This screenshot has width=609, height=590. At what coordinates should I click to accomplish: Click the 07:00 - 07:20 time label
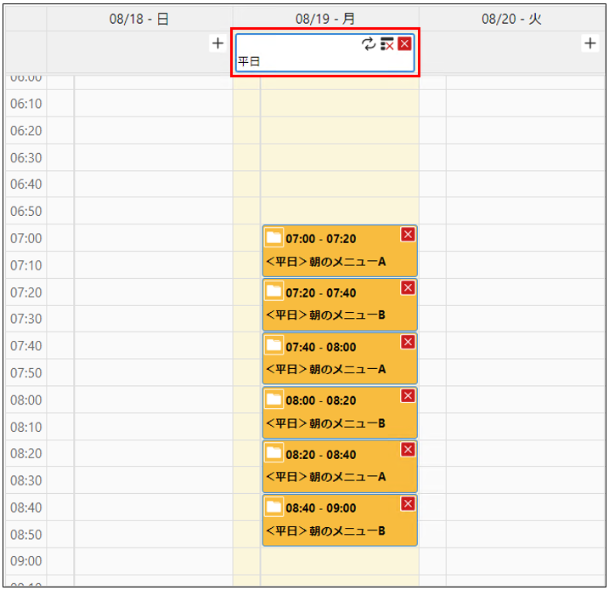[321, 239]
